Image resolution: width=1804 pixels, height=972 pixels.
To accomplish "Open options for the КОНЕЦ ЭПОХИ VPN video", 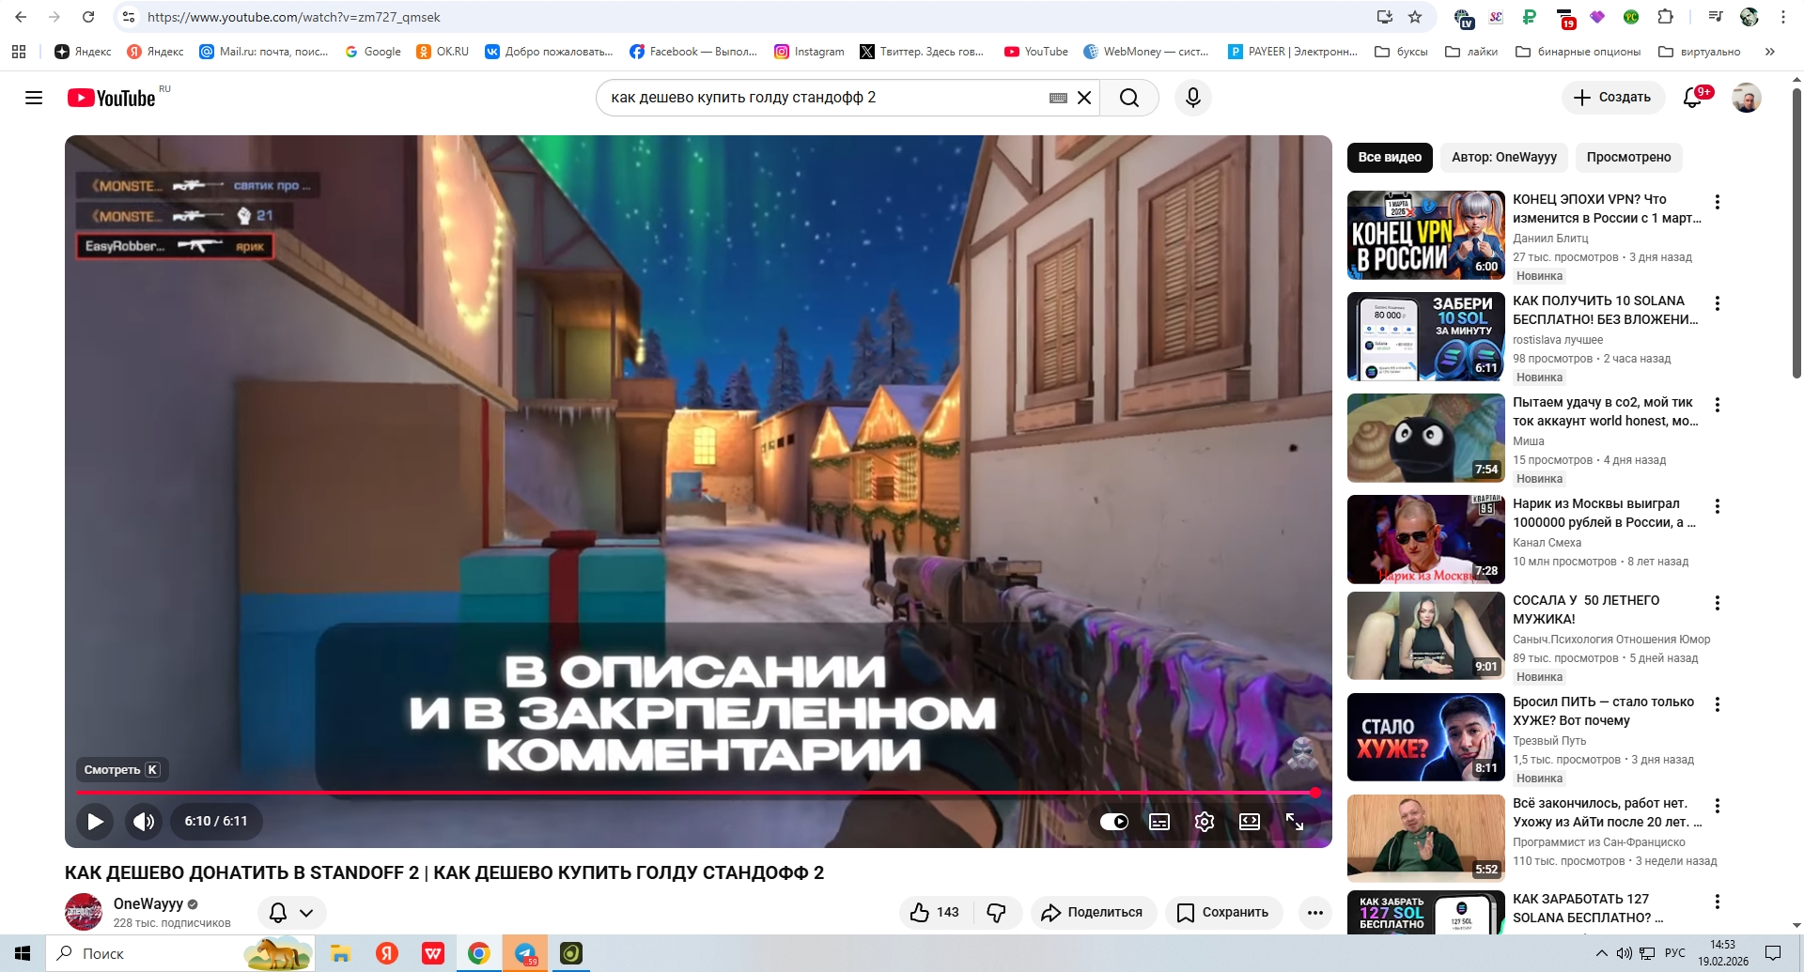I will 1718,202.
